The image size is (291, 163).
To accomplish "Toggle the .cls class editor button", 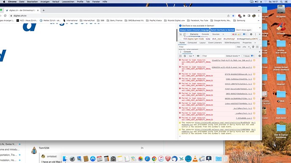I will 244,47.
